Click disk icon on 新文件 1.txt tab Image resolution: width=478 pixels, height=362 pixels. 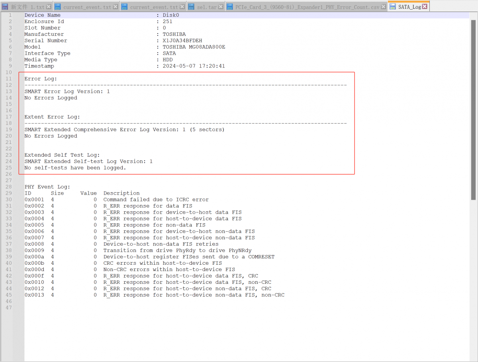[x=5, y=7]
